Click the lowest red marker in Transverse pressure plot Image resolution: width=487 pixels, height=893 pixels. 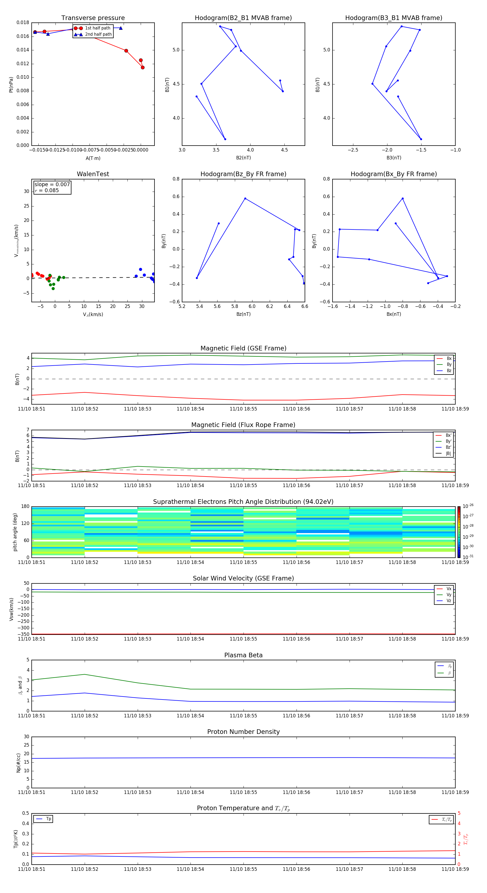(x=143, y=68)
